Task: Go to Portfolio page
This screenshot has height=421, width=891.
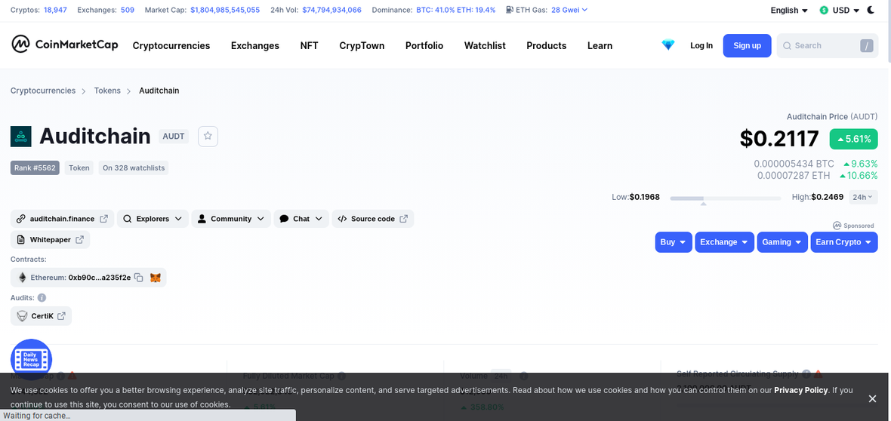Action: (424, 45)
